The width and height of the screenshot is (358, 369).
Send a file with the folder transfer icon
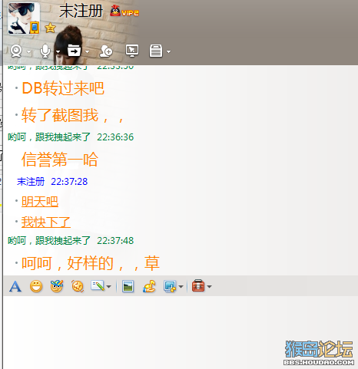point(74,51)
